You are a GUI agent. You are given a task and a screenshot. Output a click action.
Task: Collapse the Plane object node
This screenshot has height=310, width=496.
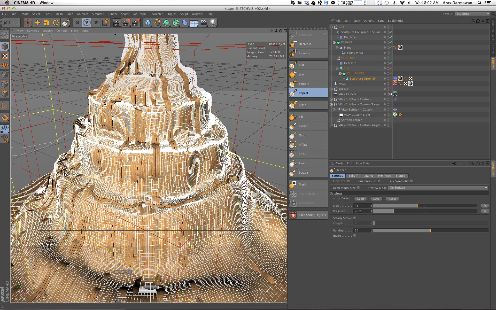click(337, 48)
